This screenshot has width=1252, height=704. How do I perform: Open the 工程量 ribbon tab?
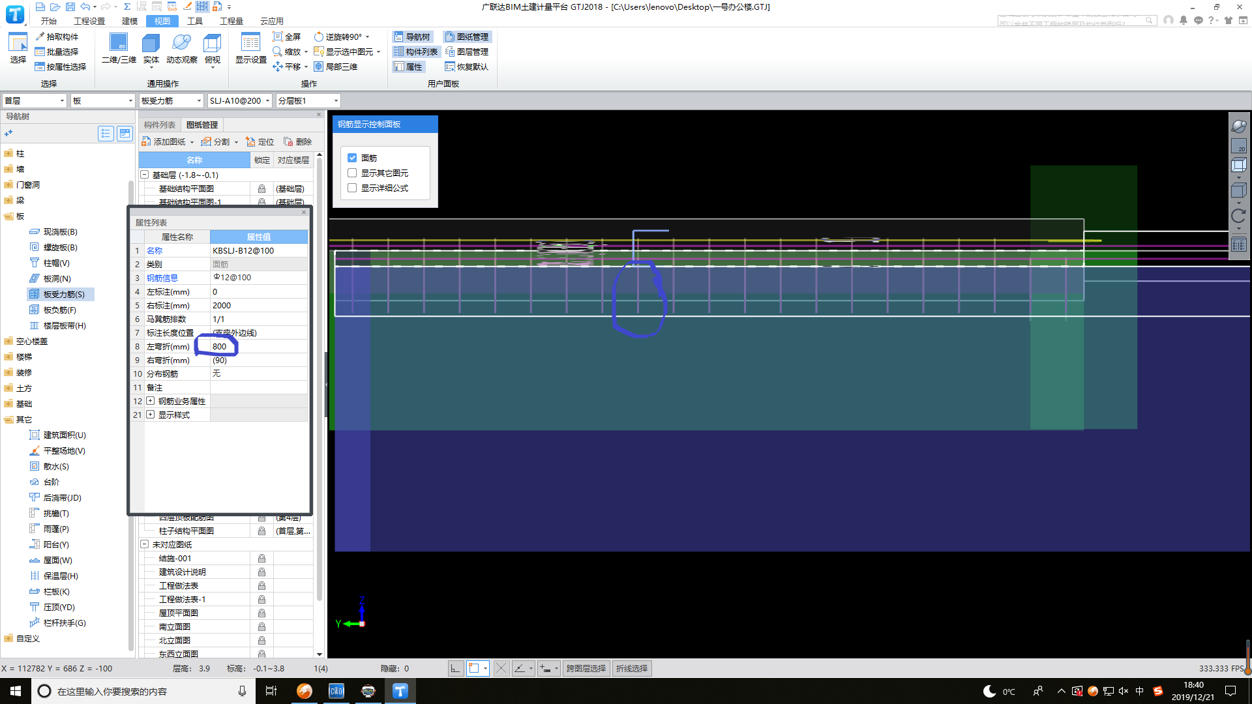point(231,21)
